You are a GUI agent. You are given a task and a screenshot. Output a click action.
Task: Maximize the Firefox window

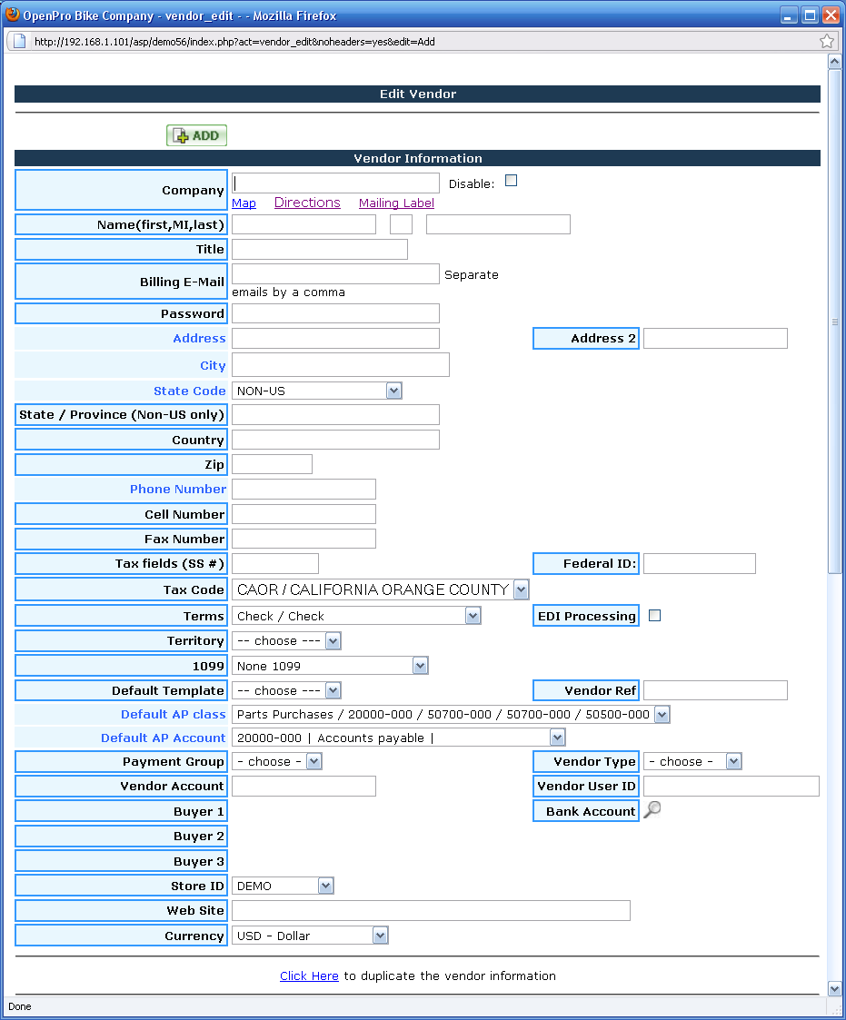[x=809, y=15]
